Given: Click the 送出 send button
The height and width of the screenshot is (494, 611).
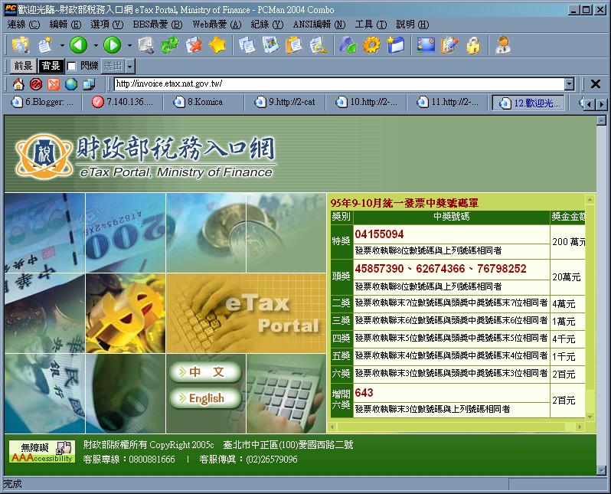Looking at the screenshot, I should 113,67.
